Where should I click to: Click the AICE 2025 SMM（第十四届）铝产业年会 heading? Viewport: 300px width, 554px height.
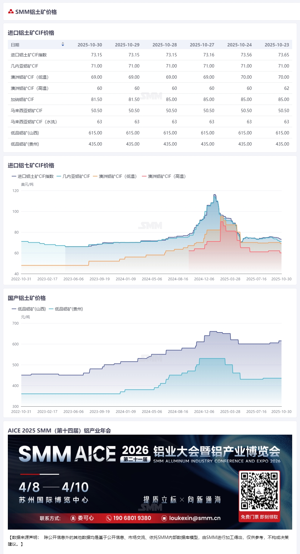59,430
